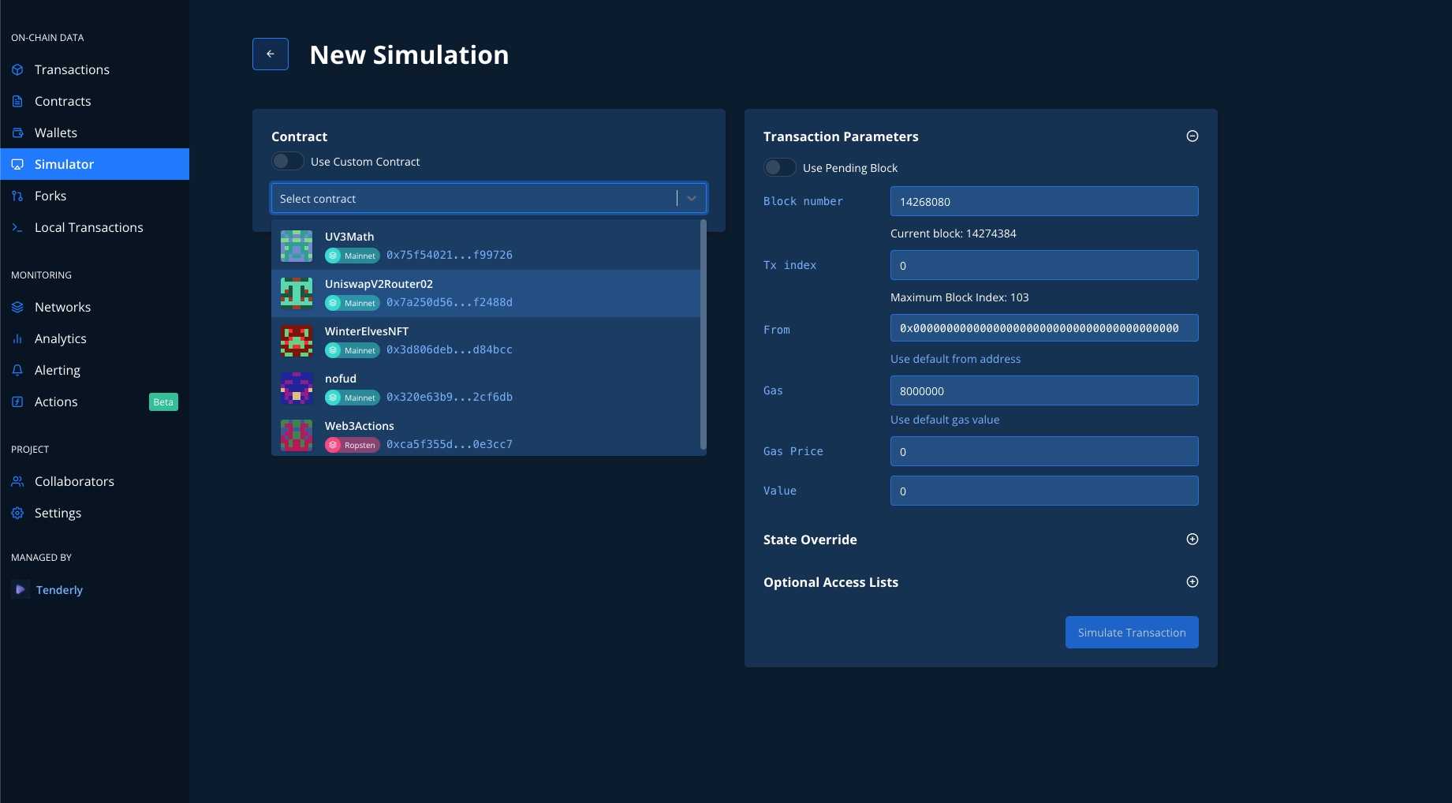Click the back arrow button
The image size is (1452, 803).
271,54
